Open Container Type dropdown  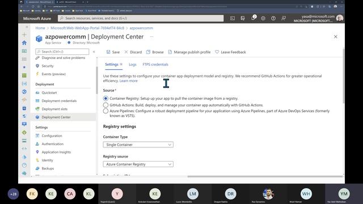pos(138,144)
